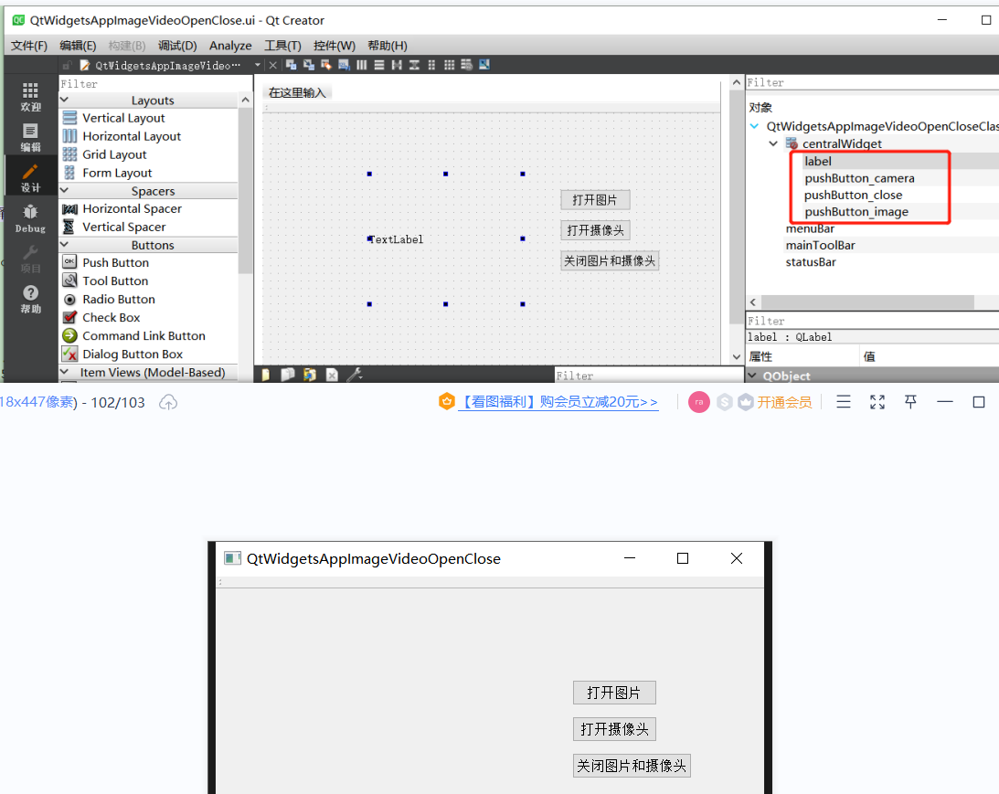Select pushButton_camera in object tree

[x=859, y=178]
